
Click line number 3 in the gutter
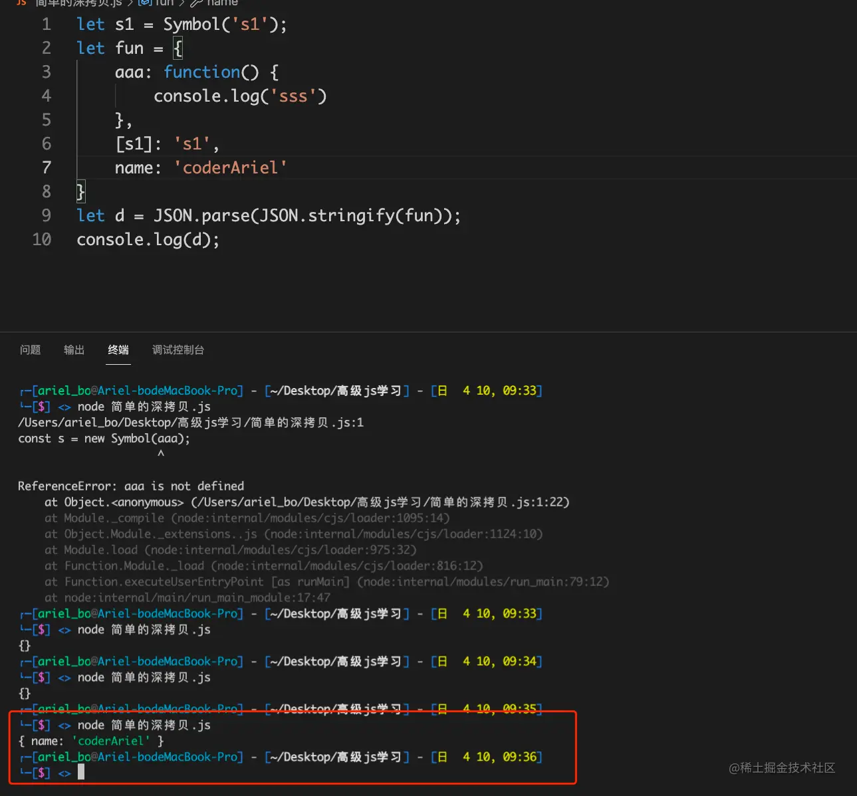click(x=46, y=72)
